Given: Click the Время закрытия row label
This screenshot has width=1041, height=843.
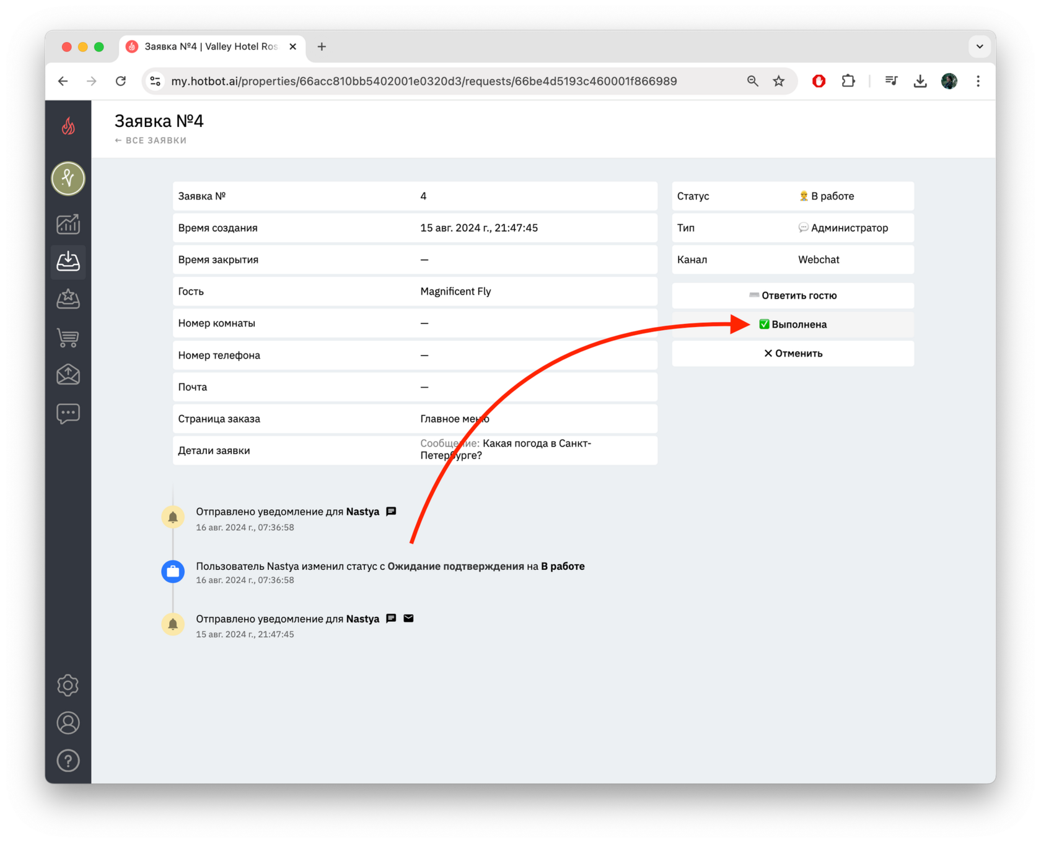Looking at the screenshot, I should click(x=218, y=260).
